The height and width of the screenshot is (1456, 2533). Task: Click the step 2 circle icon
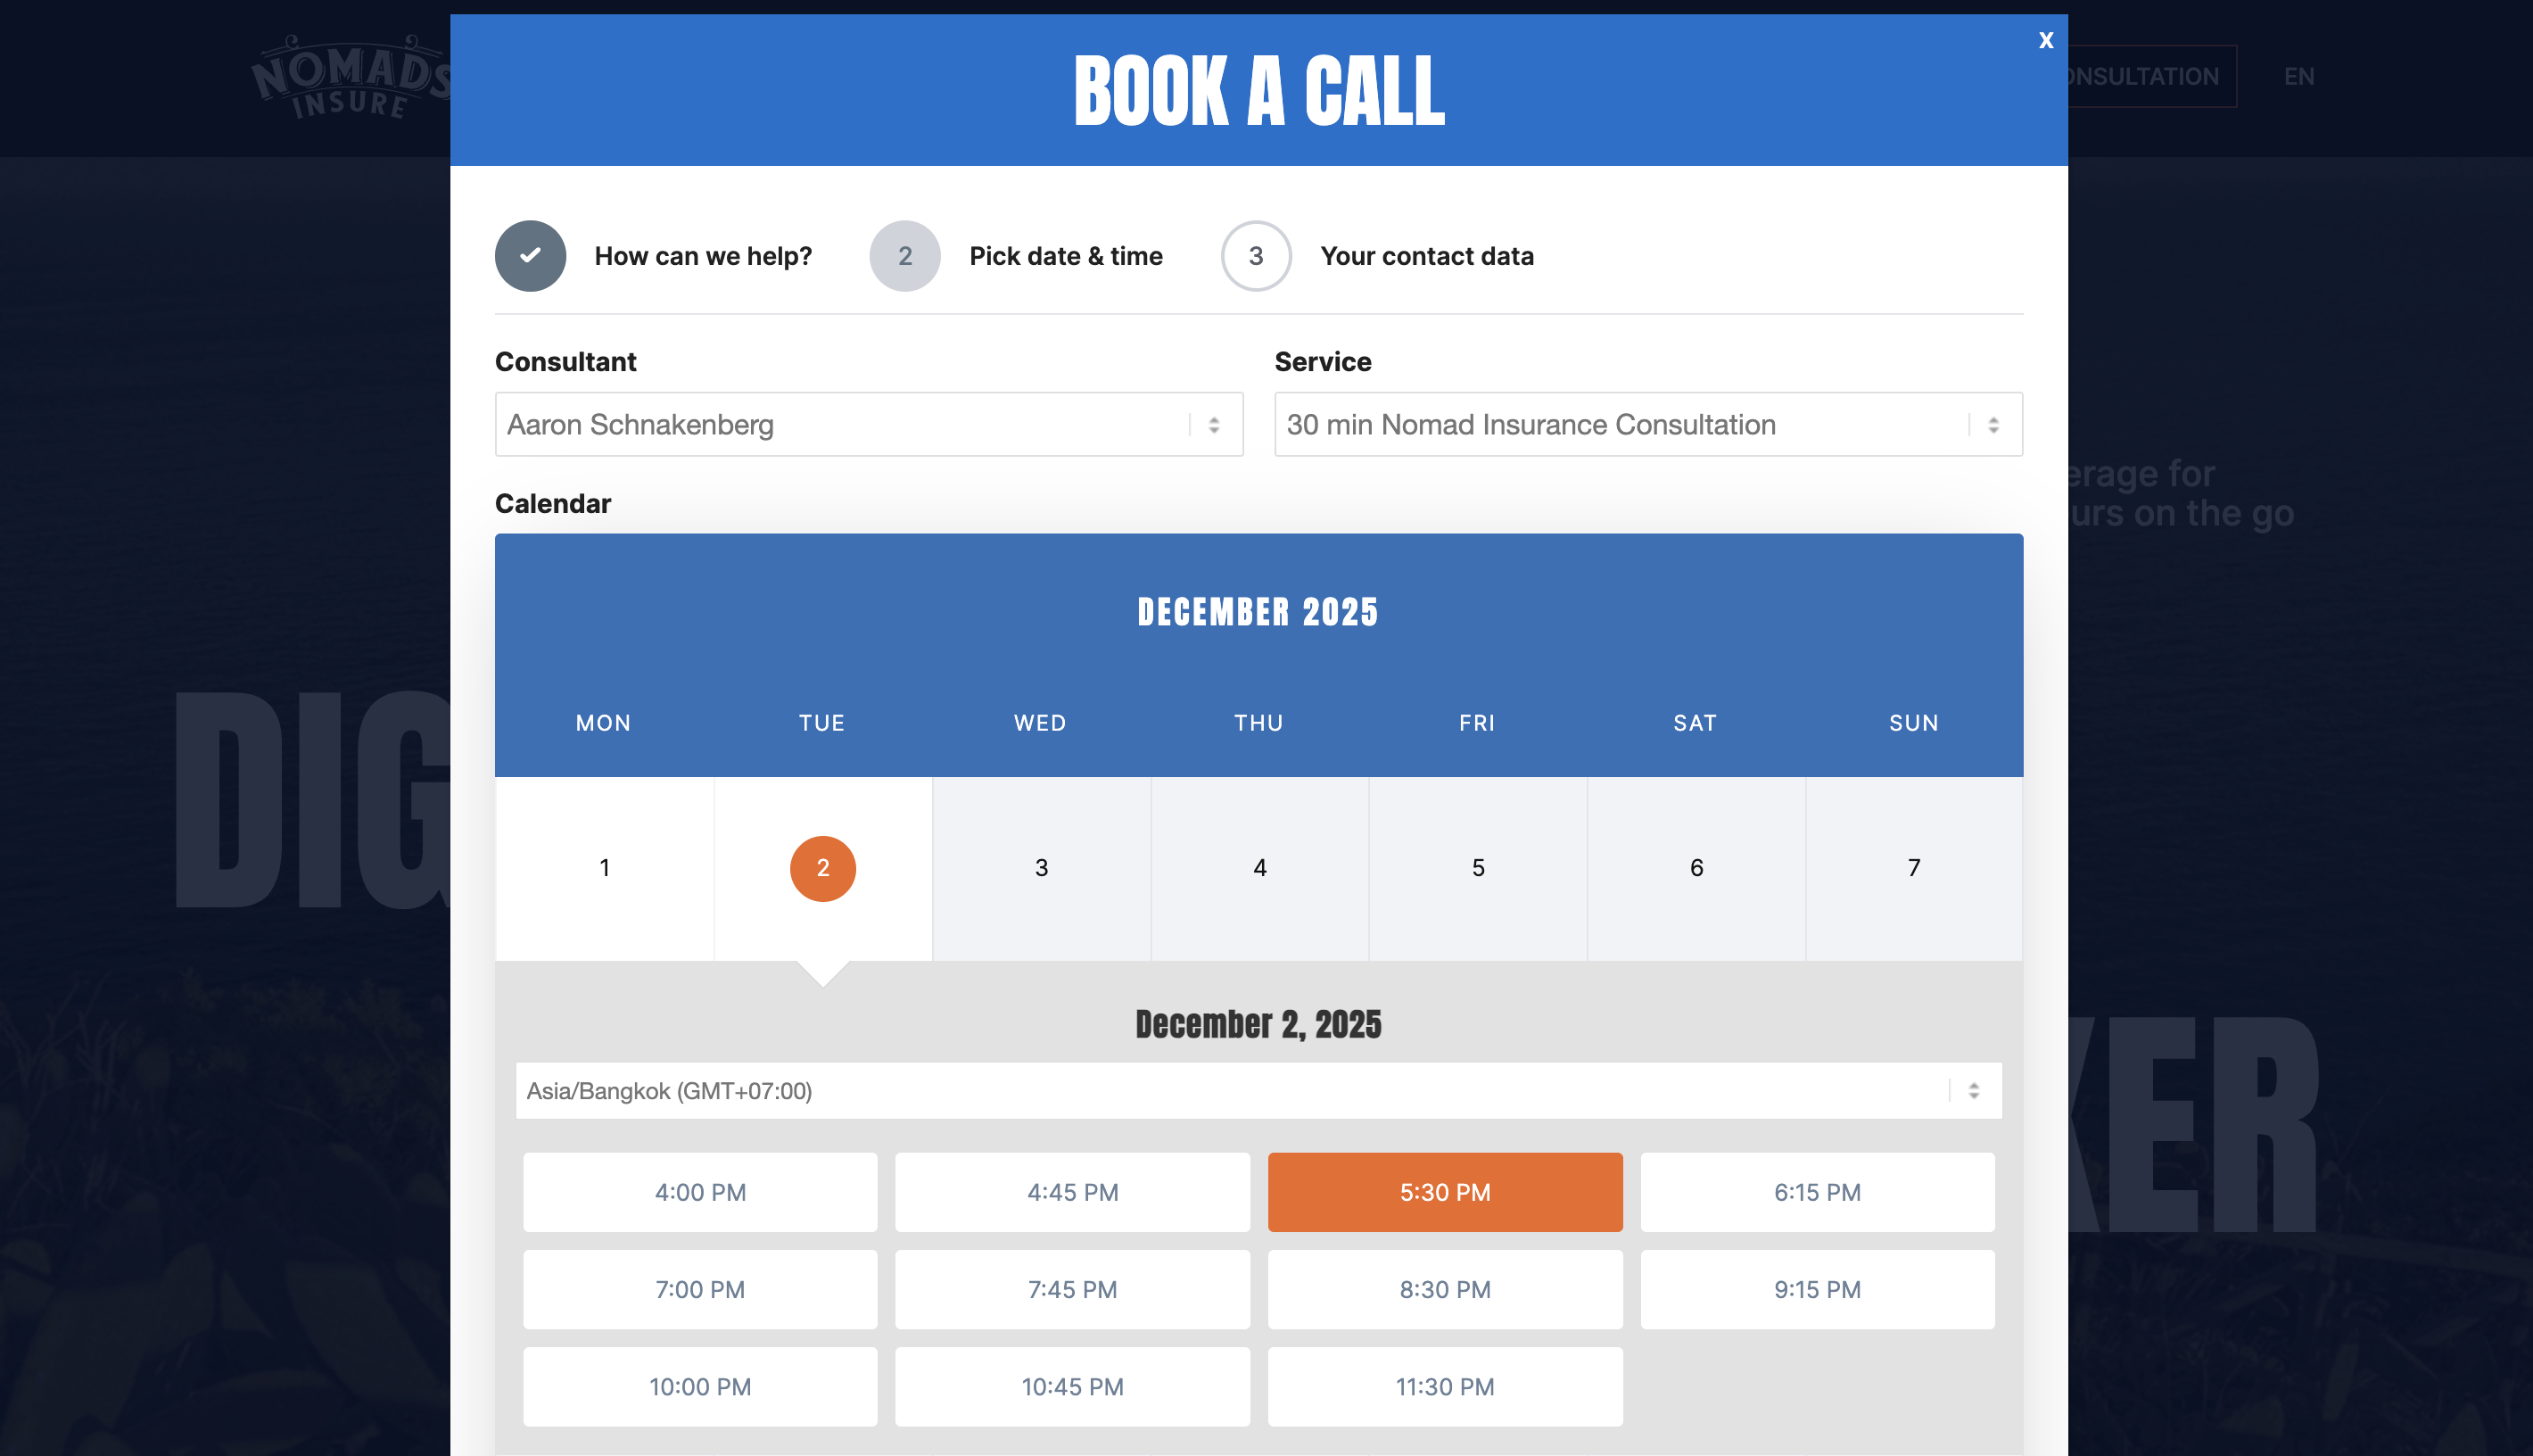click(904, 256)
